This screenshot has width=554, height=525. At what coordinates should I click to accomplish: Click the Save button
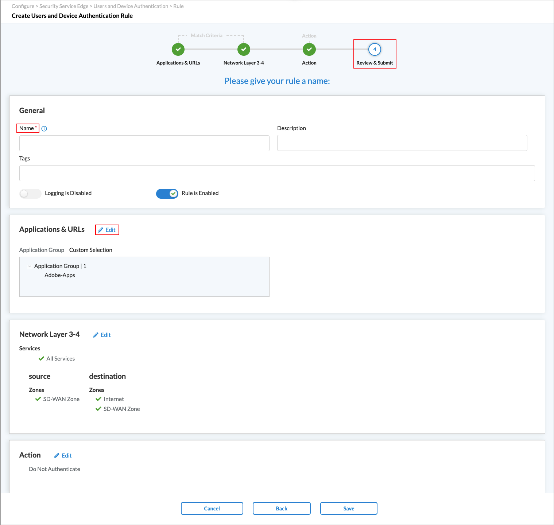(x=348, y=508)
